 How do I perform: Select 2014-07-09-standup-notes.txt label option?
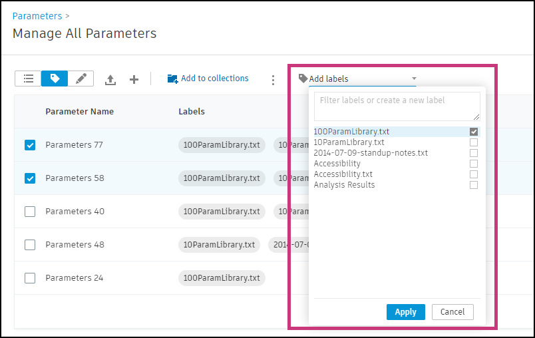click(x=371, y=153)
